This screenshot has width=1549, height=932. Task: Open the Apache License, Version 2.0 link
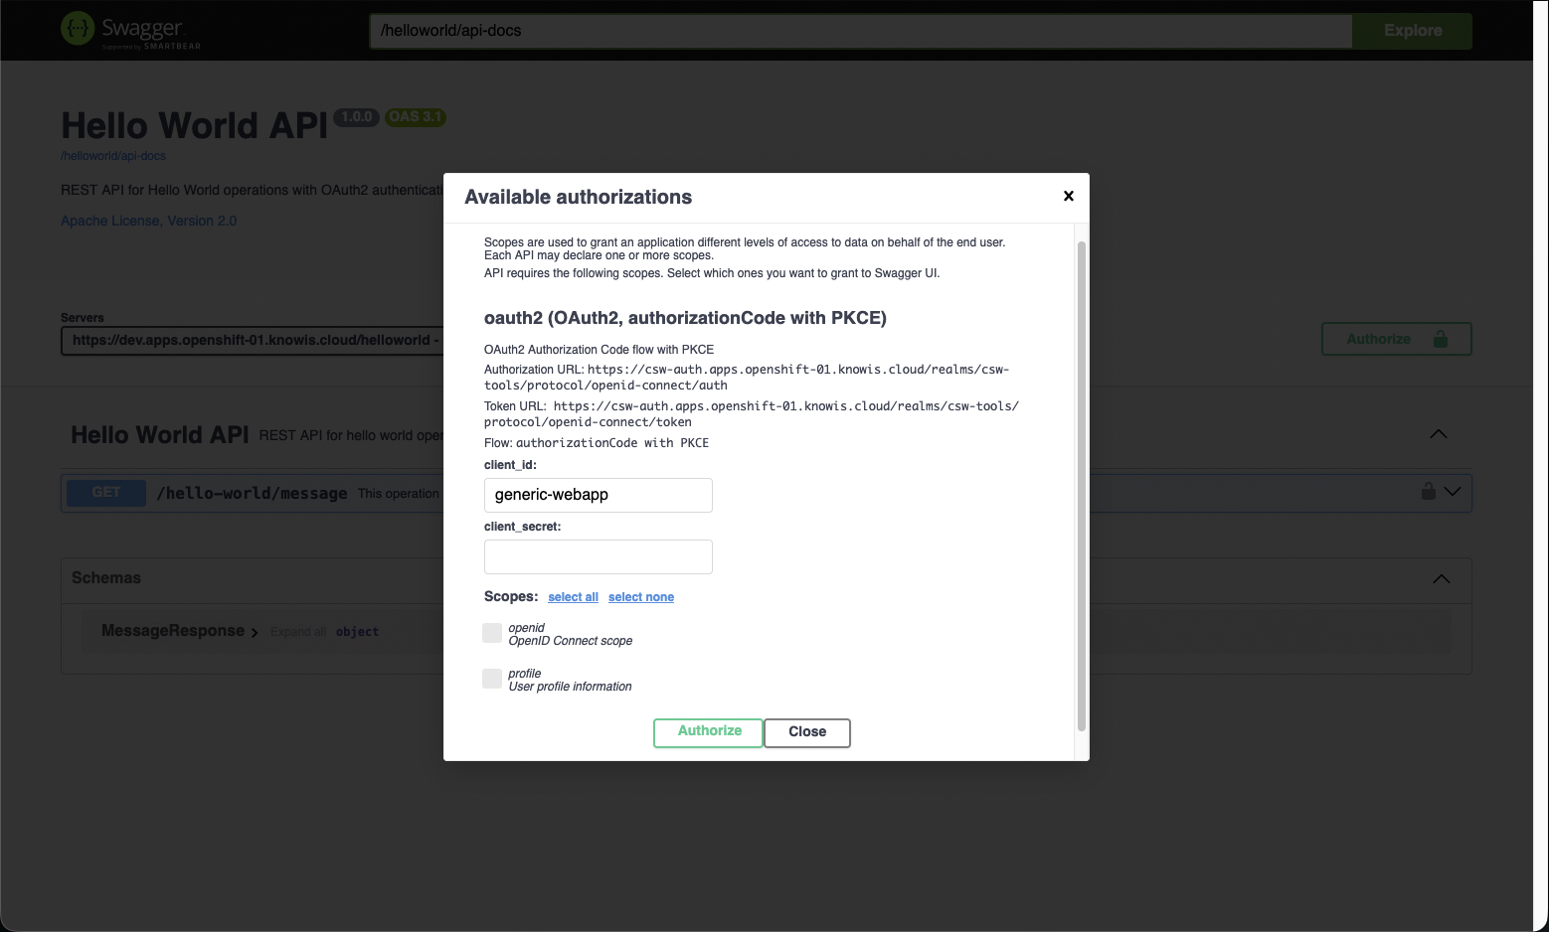click(149, 221)
